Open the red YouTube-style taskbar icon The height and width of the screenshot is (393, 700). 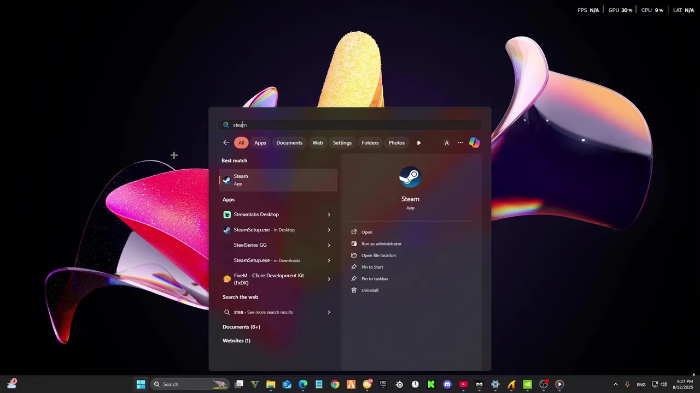[x=463, y=384]
